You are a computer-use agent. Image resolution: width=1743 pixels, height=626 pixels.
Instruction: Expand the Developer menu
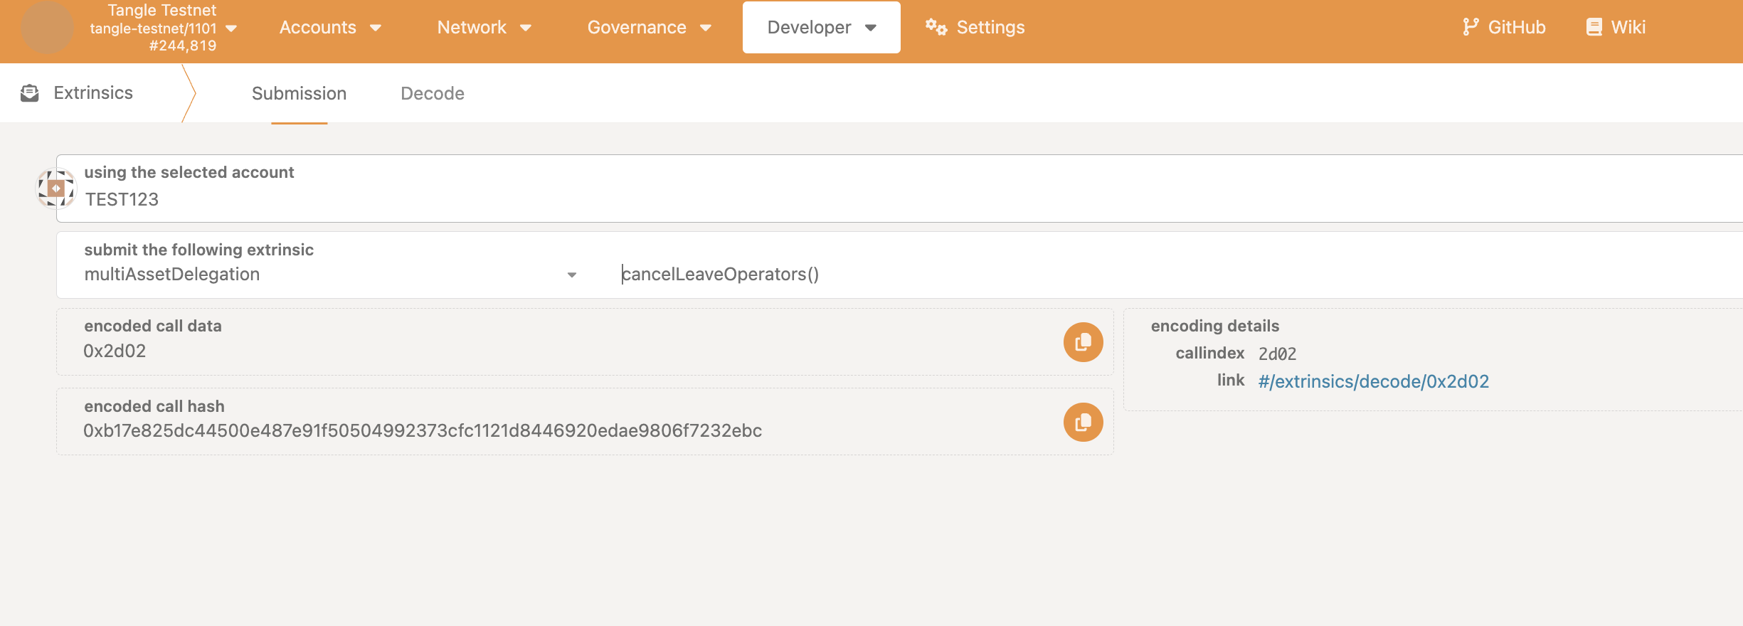pos(821,27)
